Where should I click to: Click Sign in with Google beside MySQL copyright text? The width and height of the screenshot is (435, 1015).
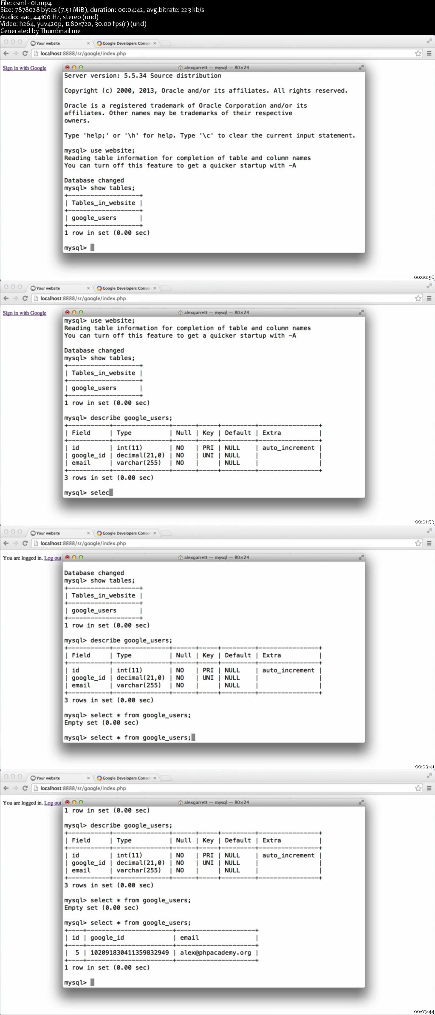pos(24,68)
